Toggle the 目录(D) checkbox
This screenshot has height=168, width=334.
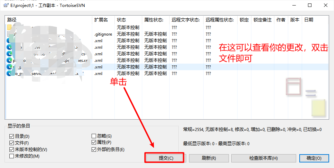click(11, 136)
